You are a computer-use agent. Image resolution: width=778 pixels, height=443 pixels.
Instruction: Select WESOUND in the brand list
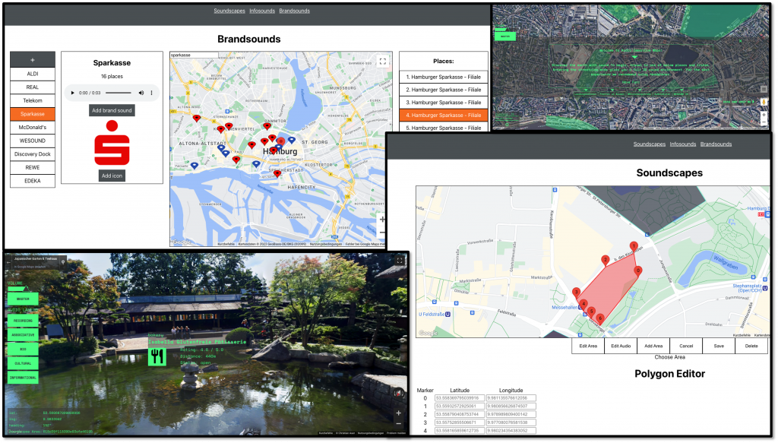tap(33, 141)
